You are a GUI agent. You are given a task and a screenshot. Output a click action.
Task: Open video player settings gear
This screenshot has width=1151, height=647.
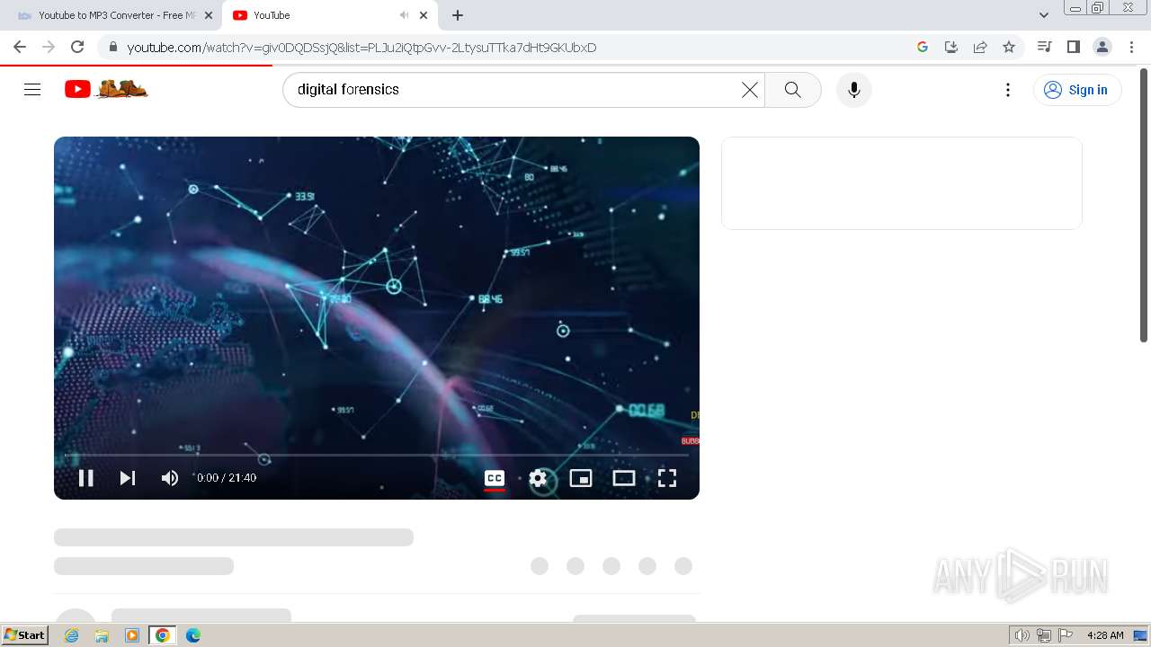(x=538, y=478)
